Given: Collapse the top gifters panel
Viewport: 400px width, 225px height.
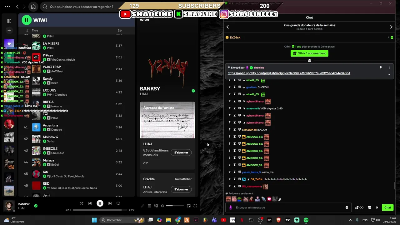Looking at the screenshot, I should coord(309,60).
